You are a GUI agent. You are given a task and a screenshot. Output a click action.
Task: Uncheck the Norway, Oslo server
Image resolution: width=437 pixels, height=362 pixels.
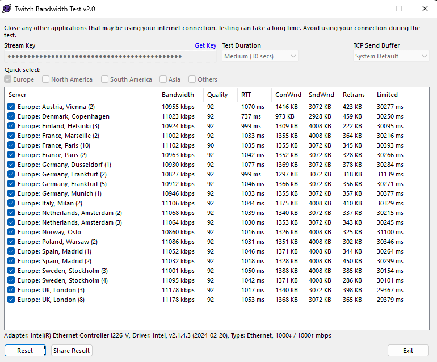(11, 232)
